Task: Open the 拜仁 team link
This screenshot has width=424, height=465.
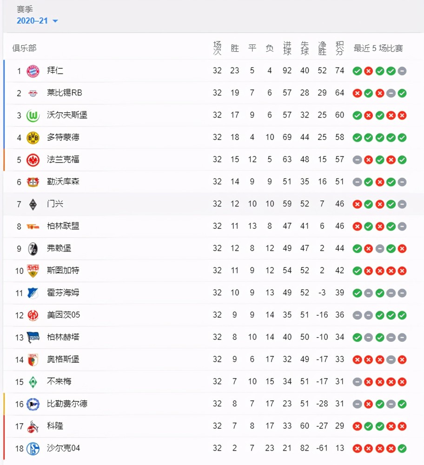Action: pos(55,71)
